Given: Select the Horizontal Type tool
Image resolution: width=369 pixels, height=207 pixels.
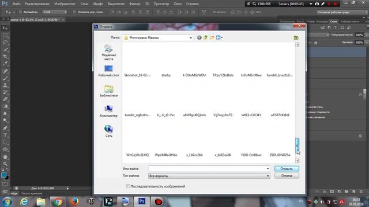Looking at the screenshot, I should tap(5, 135).
